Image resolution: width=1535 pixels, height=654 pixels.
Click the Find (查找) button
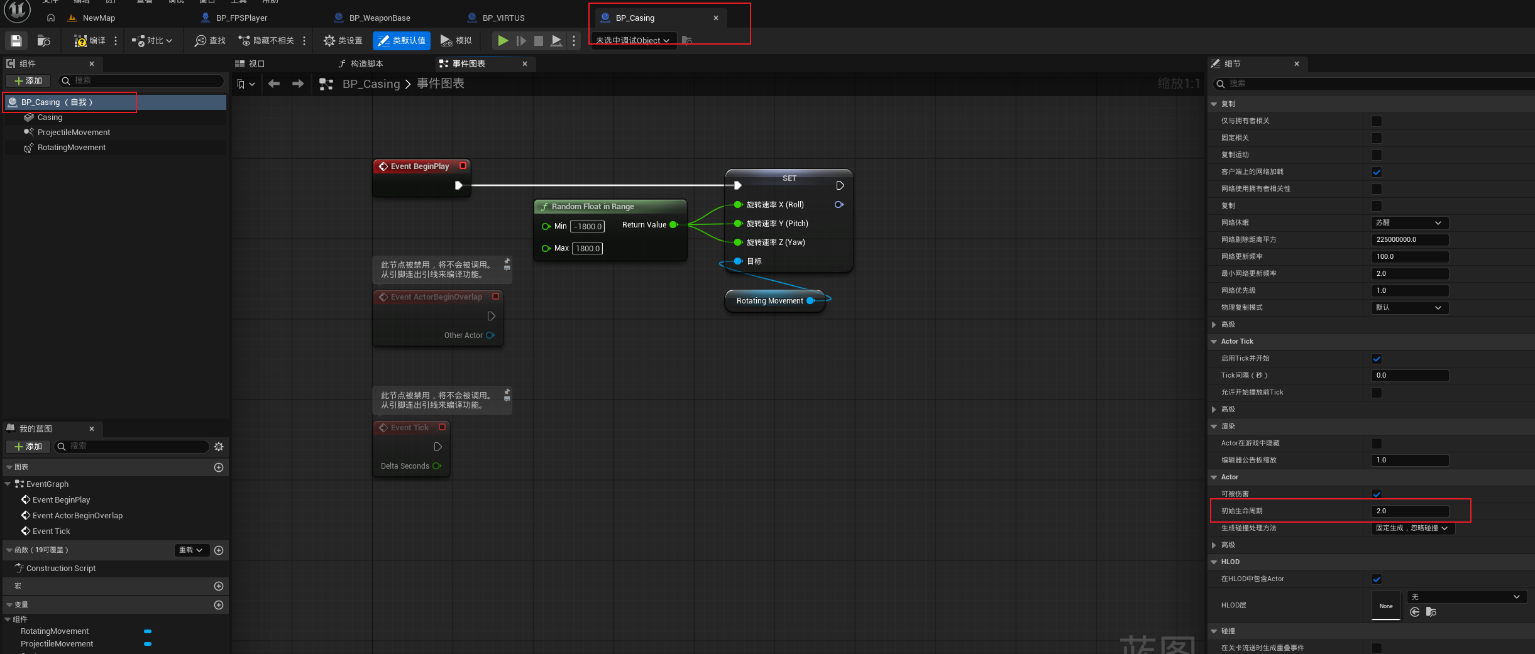coord(210,41)
